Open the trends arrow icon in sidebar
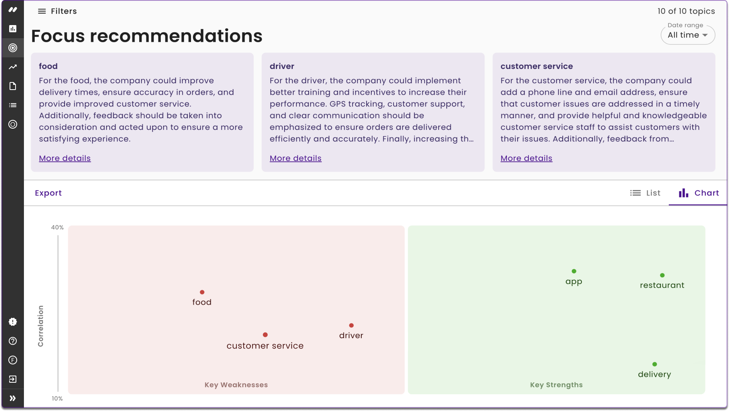Viewport: 729px width, 411px height. pyautogui.click(x=13, y=67)
